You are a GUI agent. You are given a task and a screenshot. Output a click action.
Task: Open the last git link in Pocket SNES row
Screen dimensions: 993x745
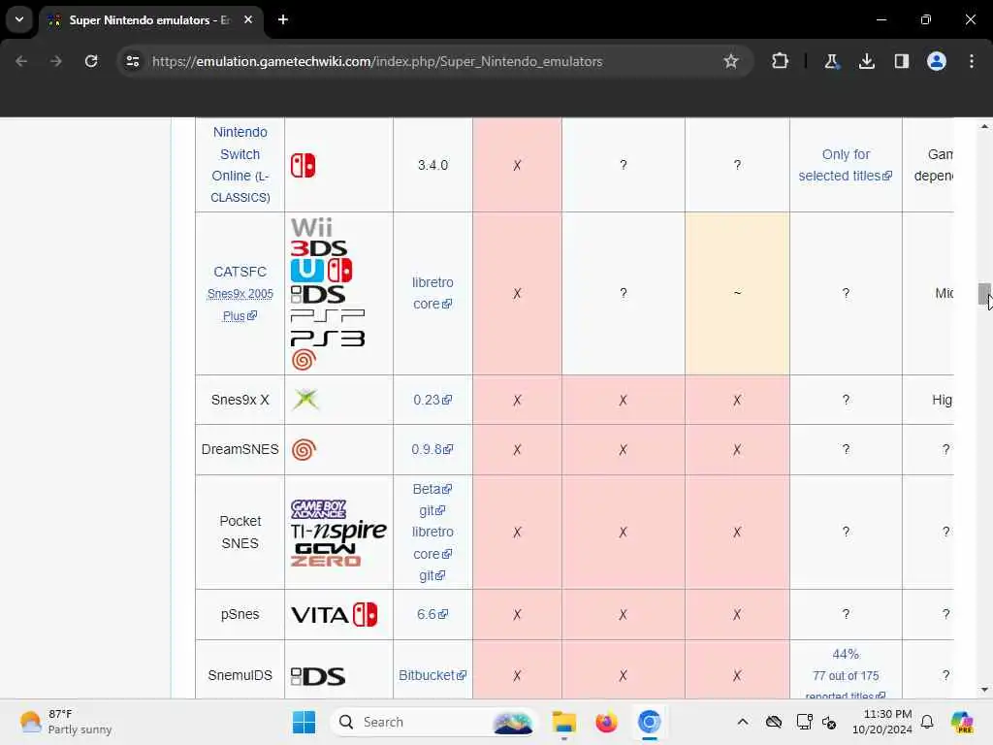pos(432,575)
